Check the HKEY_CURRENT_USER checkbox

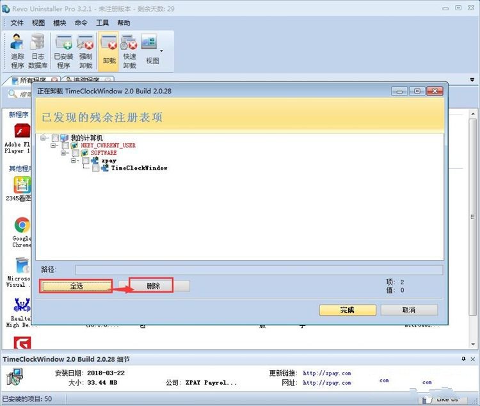click(65, 145)
